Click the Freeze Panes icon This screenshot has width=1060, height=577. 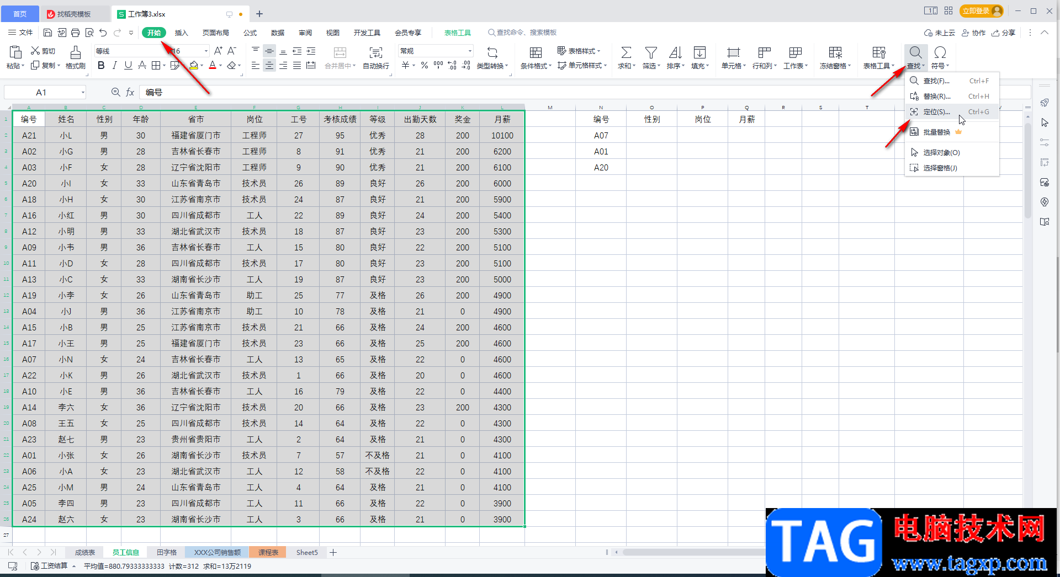click(835, 52)
